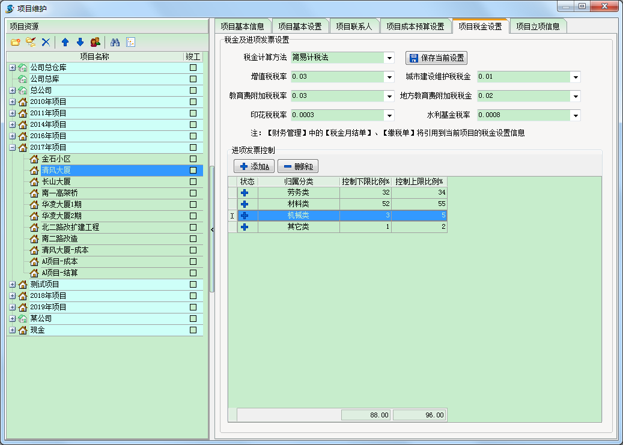Click the two-people users icon in toolbar
The image size is (623, 445).
click(x=95, y=42)
